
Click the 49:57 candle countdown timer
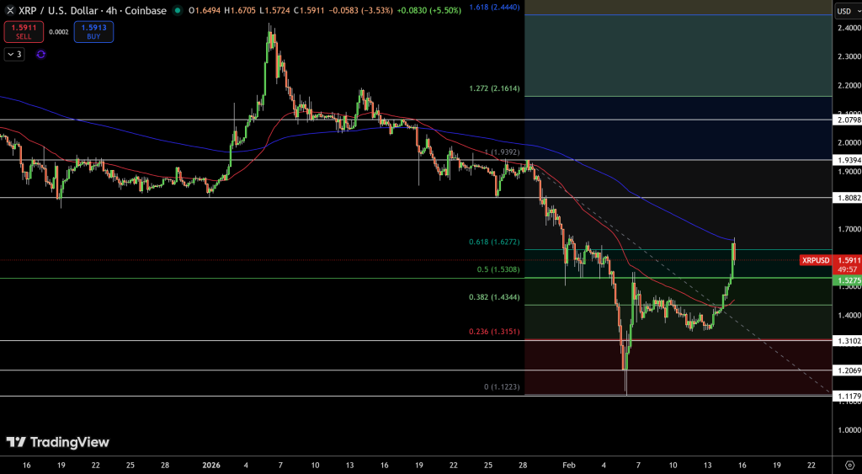pyautogui.click(x=847, y=269)
